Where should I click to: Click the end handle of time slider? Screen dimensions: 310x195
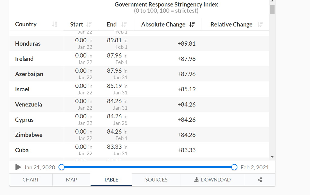[x=234, y=167]
